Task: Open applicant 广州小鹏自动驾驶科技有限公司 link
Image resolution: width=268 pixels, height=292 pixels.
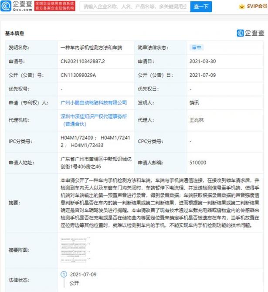Action: point(93,103)
